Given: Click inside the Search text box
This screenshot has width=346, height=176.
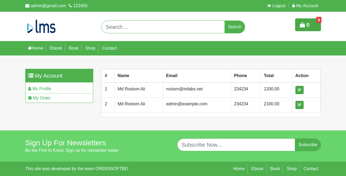Looking at the screenshot, I should point(162,27).
